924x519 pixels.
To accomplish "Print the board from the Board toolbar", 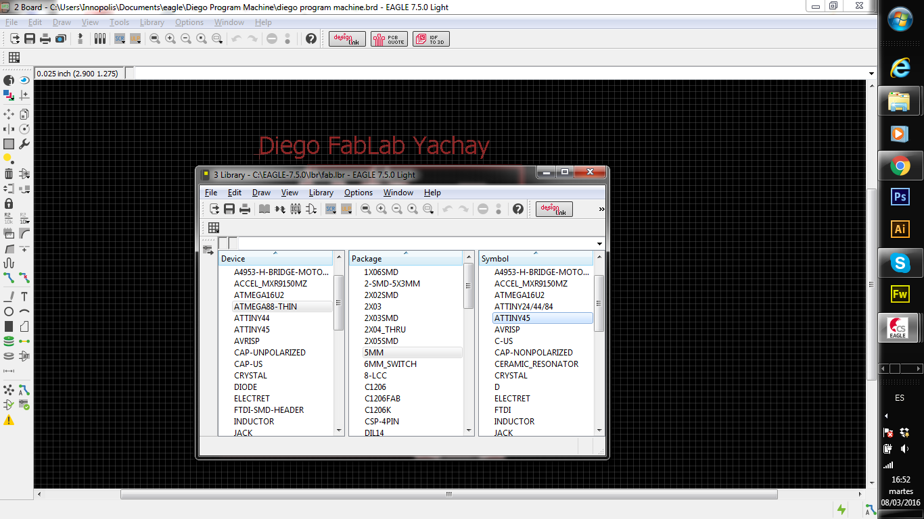I will point(45,39).
